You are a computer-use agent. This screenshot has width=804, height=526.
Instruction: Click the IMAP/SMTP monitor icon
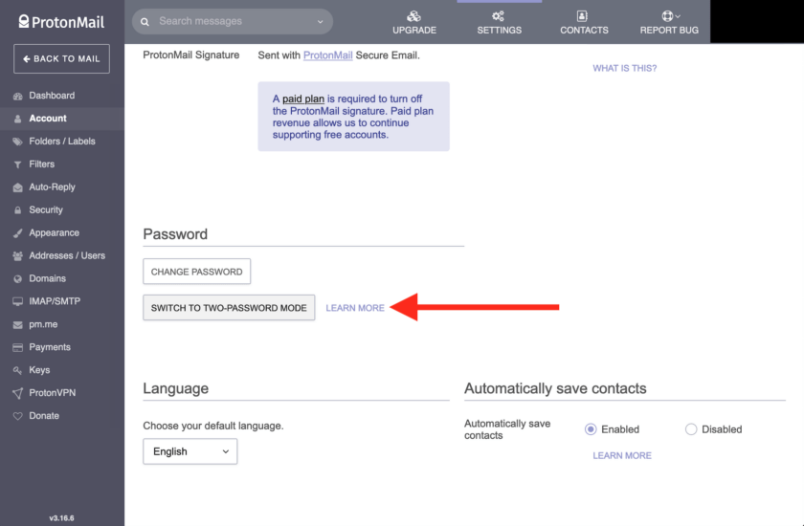pyautogui.click(x=18, y=301)
